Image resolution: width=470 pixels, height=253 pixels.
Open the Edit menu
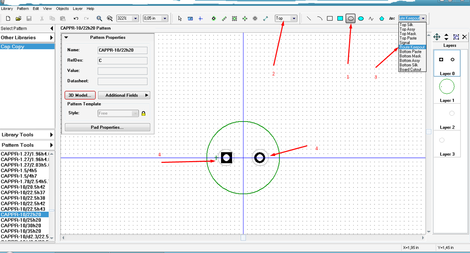(x=36, y=8)
